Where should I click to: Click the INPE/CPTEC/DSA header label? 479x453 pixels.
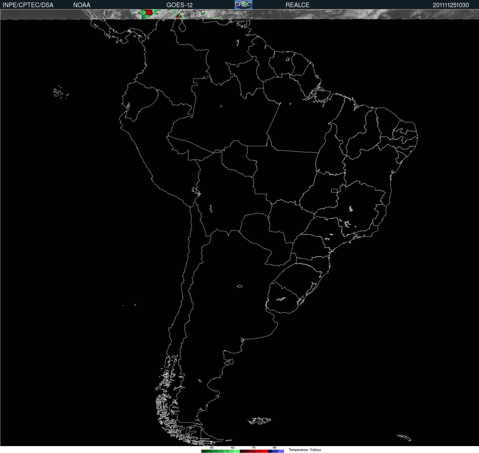click(28, 5)
